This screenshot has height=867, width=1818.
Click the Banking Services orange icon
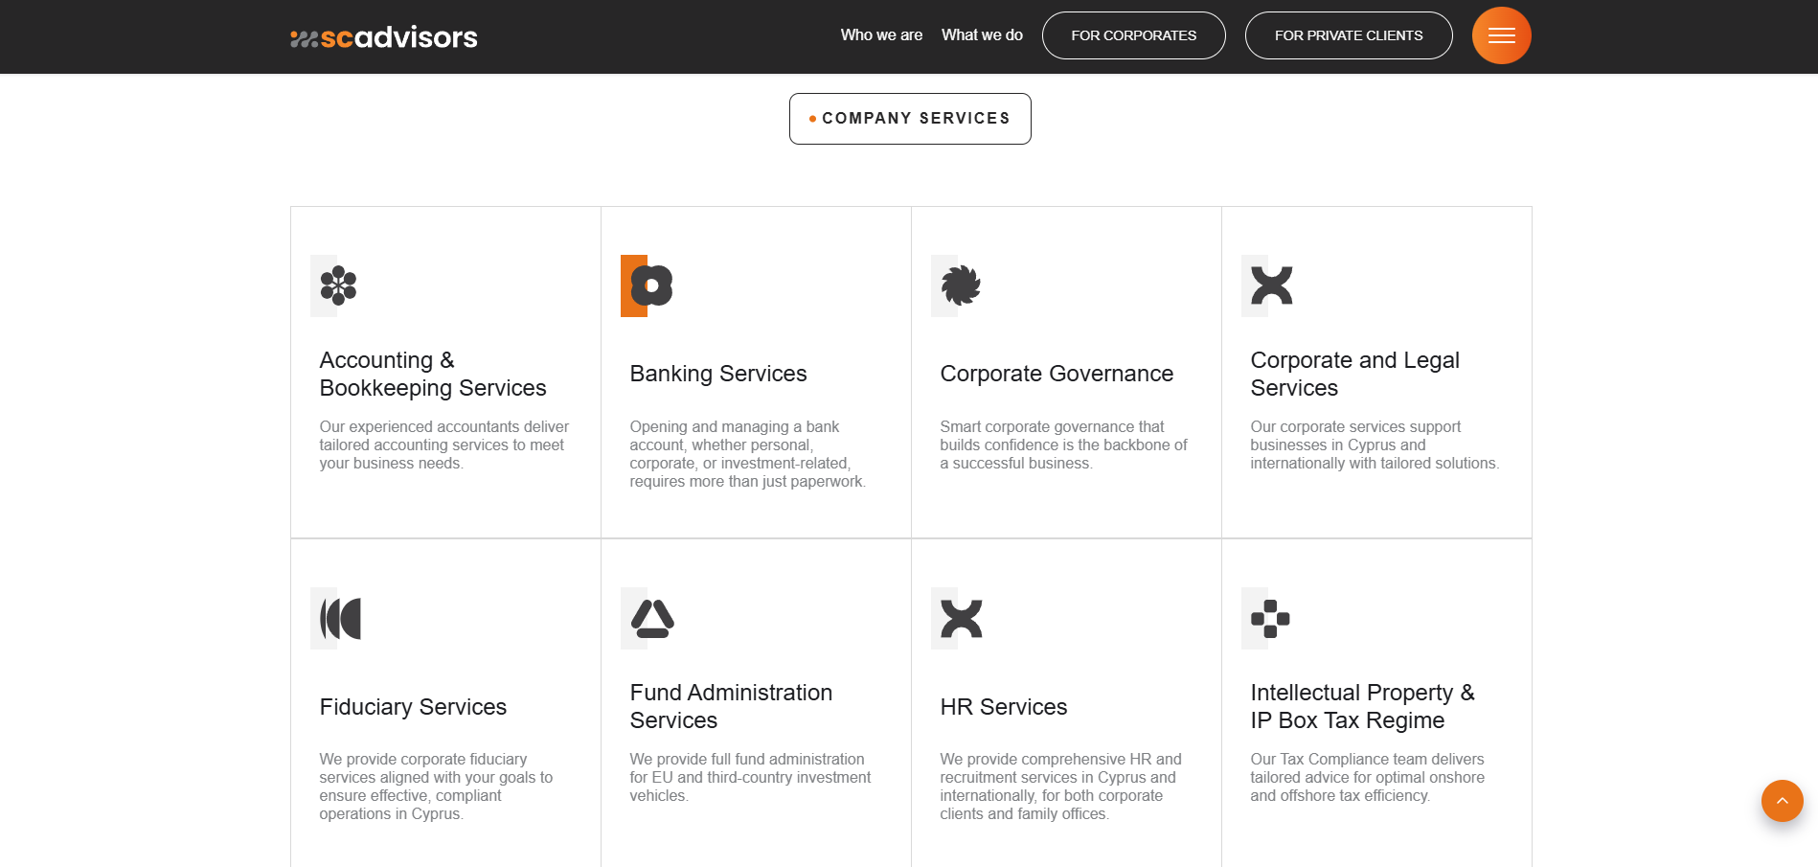click(x=648, y=285)
